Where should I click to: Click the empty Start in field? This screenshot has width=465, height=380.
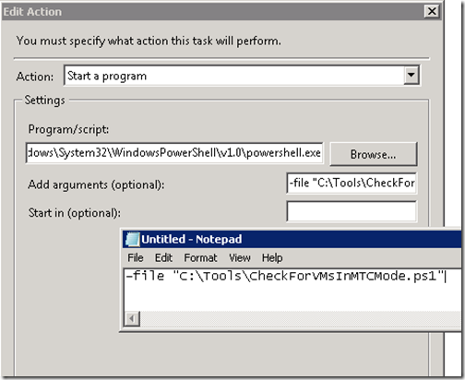(x=352, y=211)
